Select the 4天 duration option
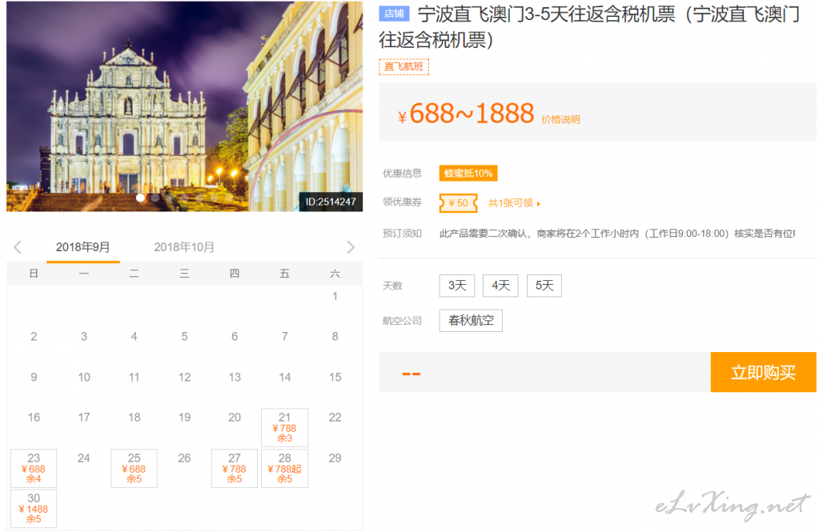819x532 pixels. (500, 286)
